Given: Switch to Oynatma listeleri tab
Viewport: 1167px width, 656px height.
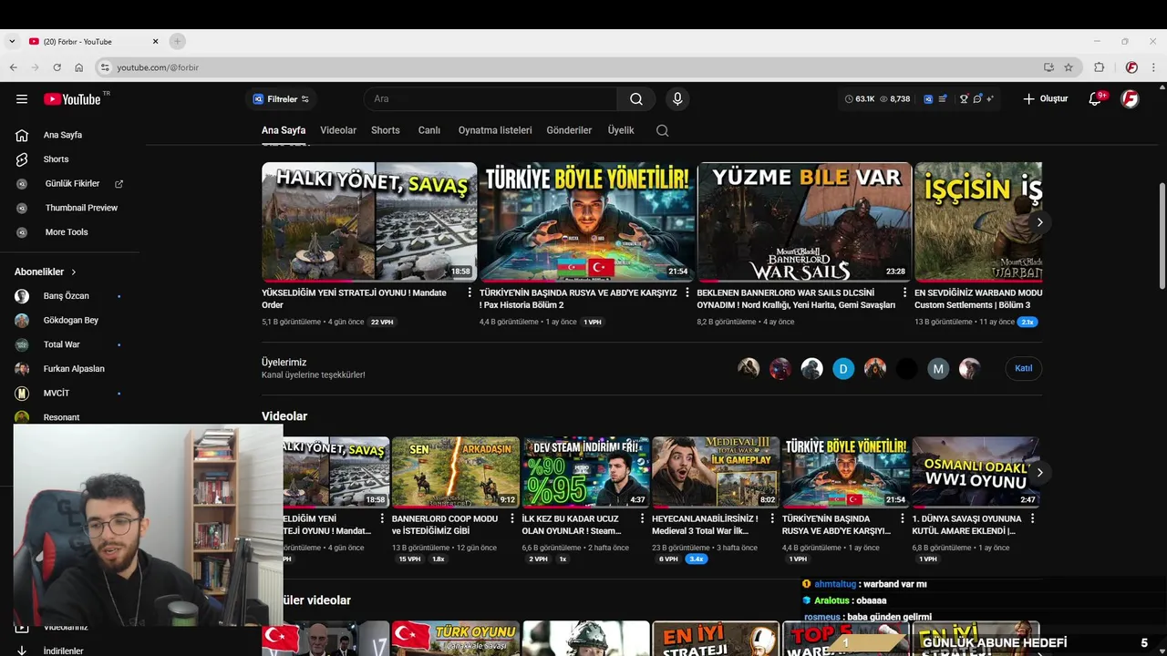Looking at the screenshot, I should (495, 130).
